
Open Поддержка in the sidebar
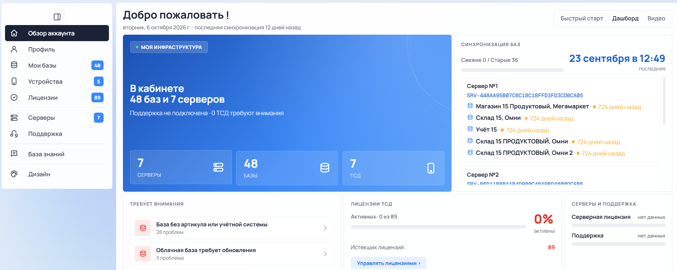click(57, 134)
